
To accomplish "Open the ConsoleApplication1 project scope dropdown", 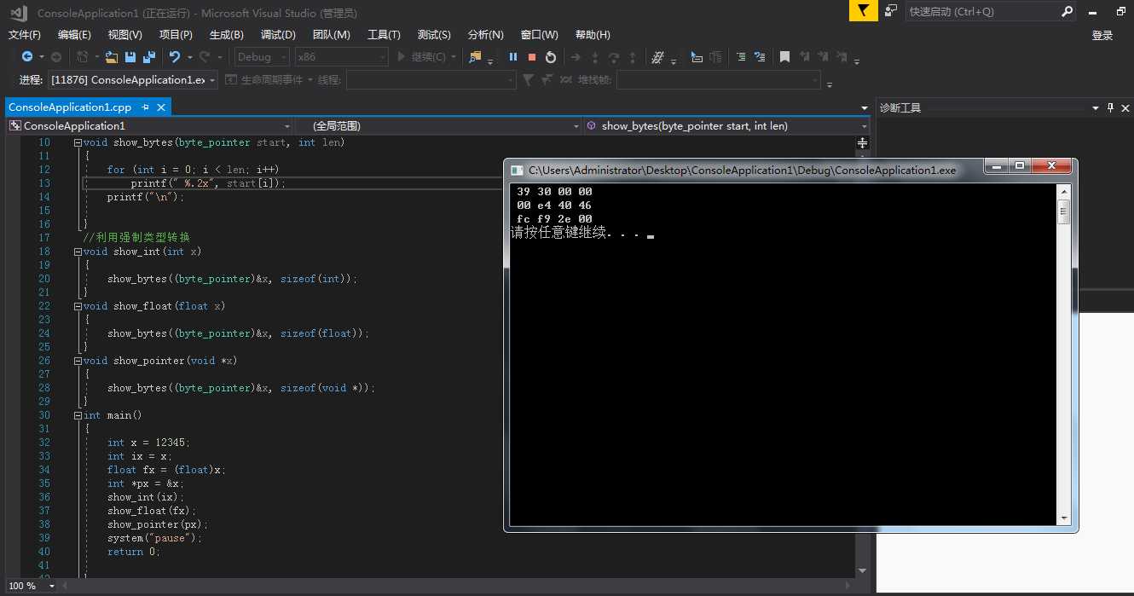I will [x=150, y=126].
